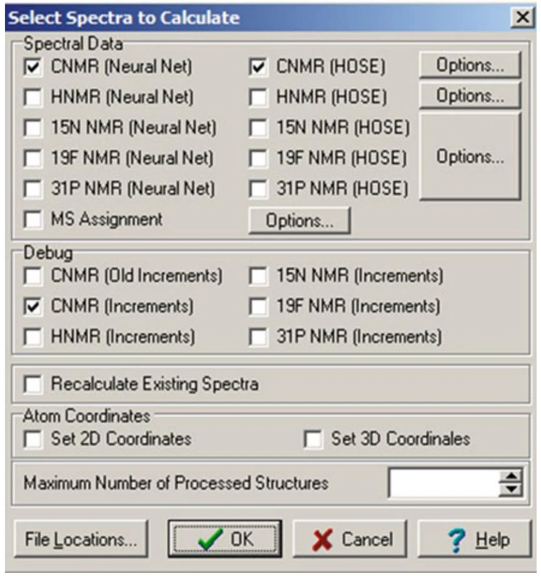This screenshot has height=576, width=541.
Task: Tick 31P NMR (Increments) checkbox
Action: click(x=258, y=337)
